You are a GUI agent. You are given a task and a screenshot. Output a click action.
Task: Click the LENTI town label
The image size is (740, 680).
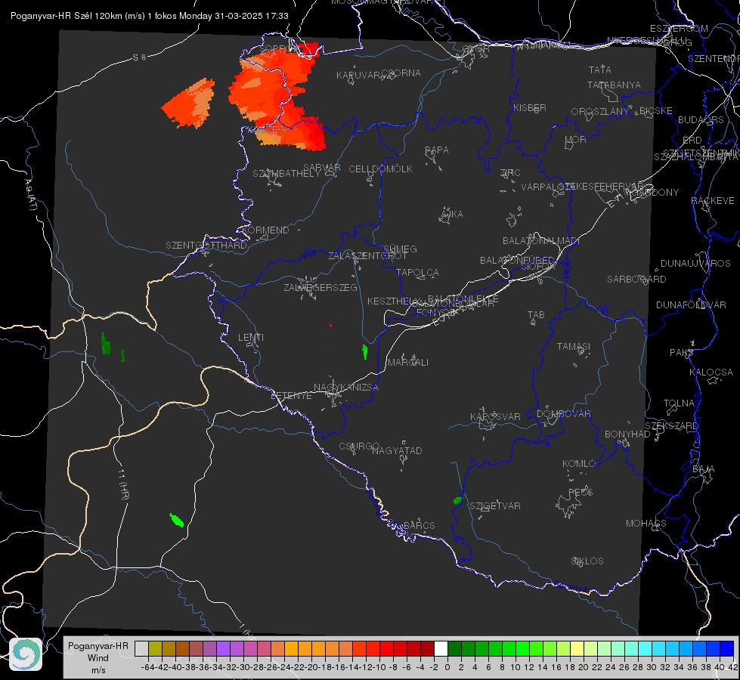pos(251,338)
